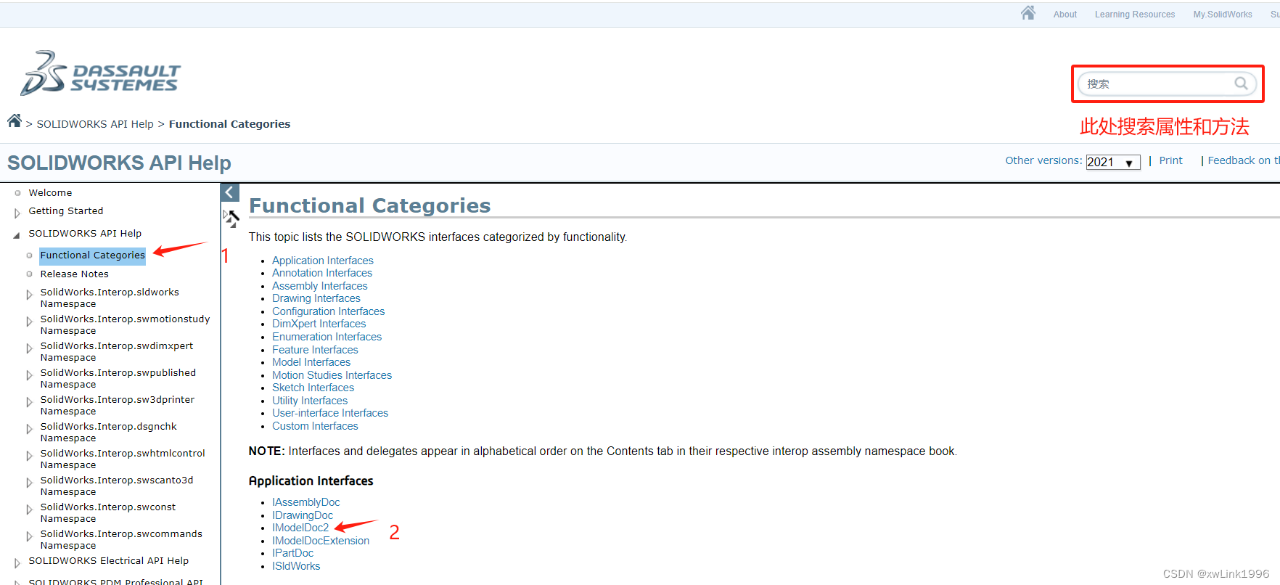Screen dimensions: 1280x585
Task: Select SOLIDWORKS Electrical API Help tree item
Action: click(108, 560)
